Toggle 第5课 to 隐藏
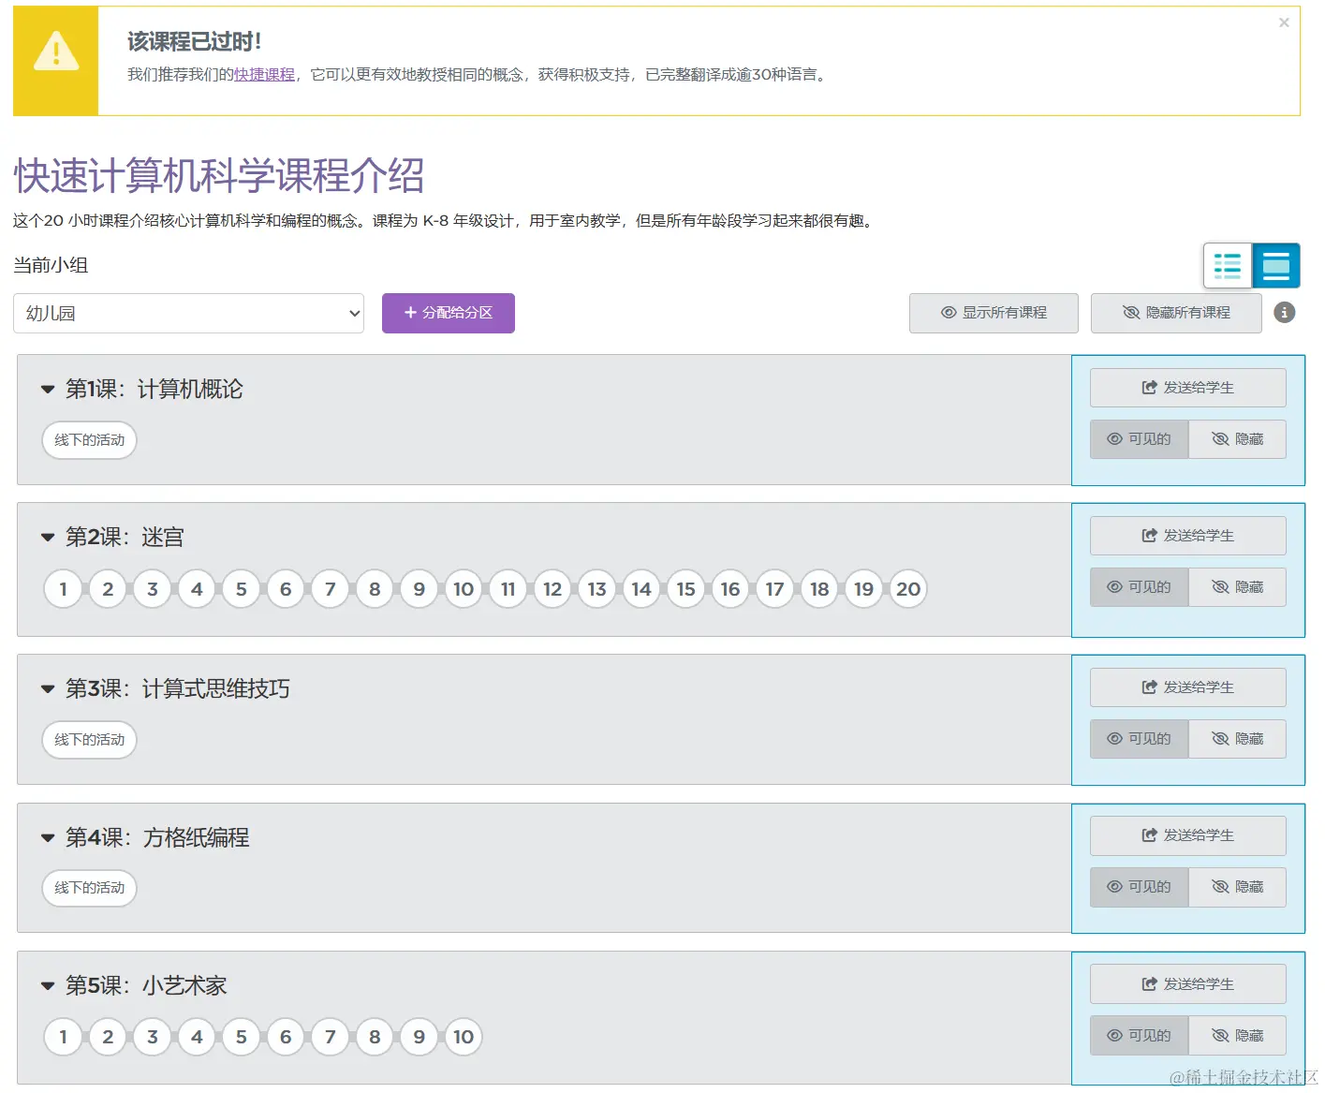Image resolution: width=1325 pixels, height=1093 pixels. (x=1237, y=1035)
